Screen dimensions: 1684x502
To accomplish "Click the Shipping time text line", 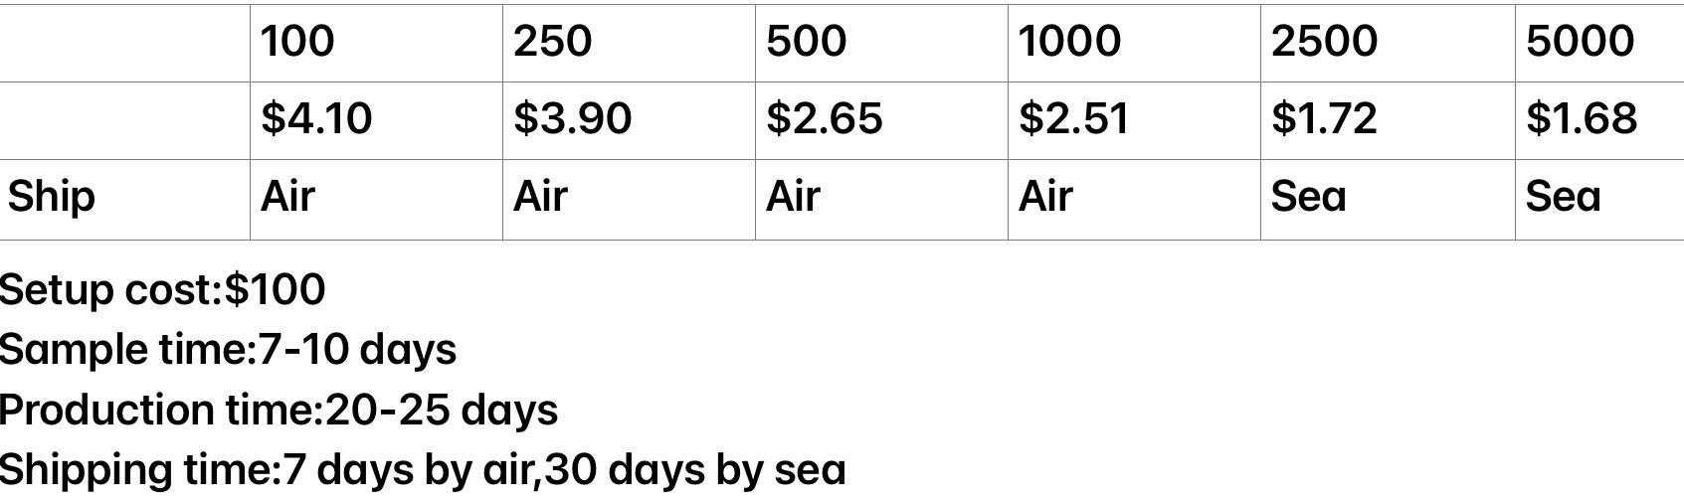I will pos(423,469).
